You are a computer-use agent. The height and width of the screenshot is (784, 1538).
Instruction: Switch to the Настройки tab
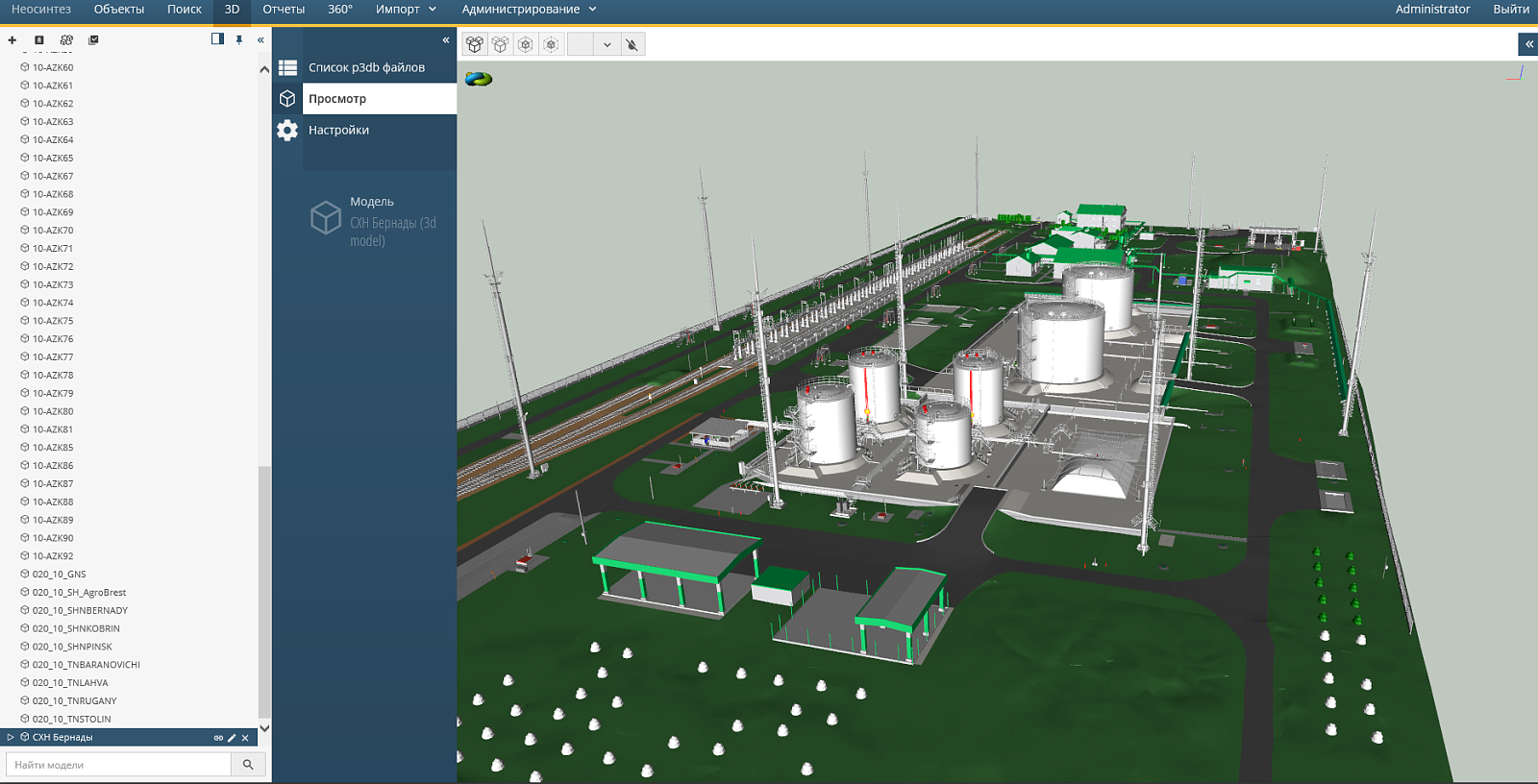coord(338,130)
